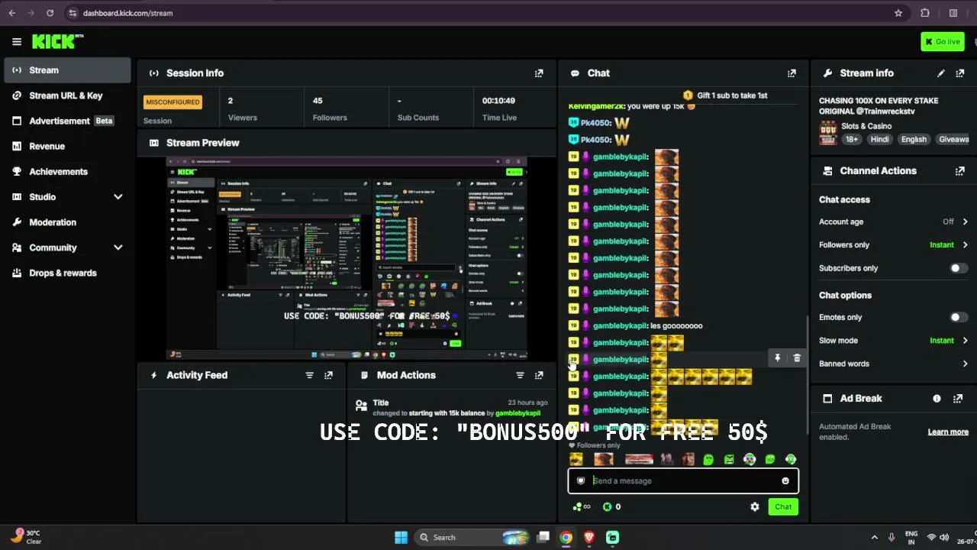Open Moderation in the sidebar

(x=68, y=222)
